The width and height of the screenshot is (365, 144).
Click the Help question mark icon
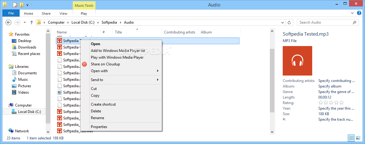359,13
